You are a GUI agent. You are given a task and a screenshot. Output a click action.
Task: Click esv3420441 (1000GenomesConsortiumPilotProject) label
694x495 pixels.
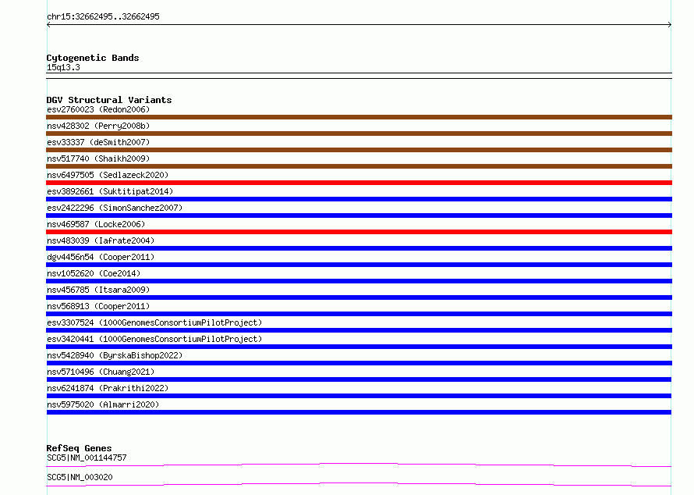[x=154, y=339]
